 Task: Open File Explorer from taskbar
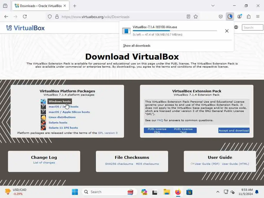coord(167,192)
